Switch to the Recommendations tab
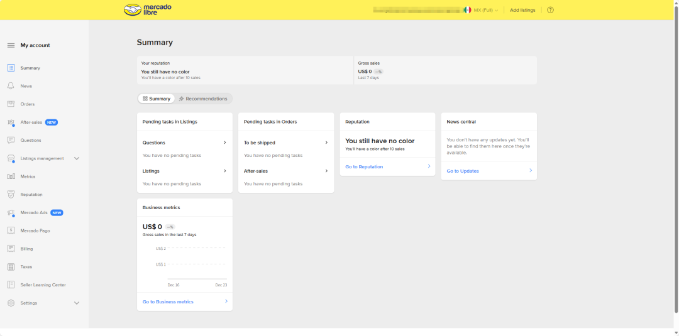 coord(202,99)
